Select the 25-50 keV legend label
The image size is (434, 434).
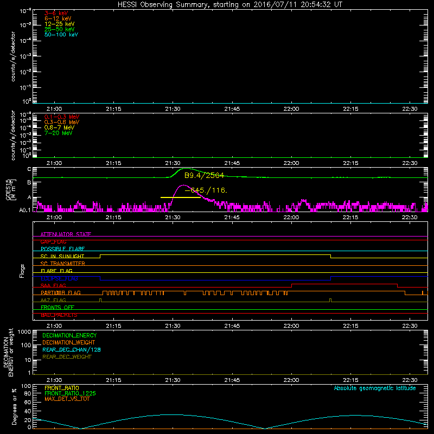click(60, 29)
